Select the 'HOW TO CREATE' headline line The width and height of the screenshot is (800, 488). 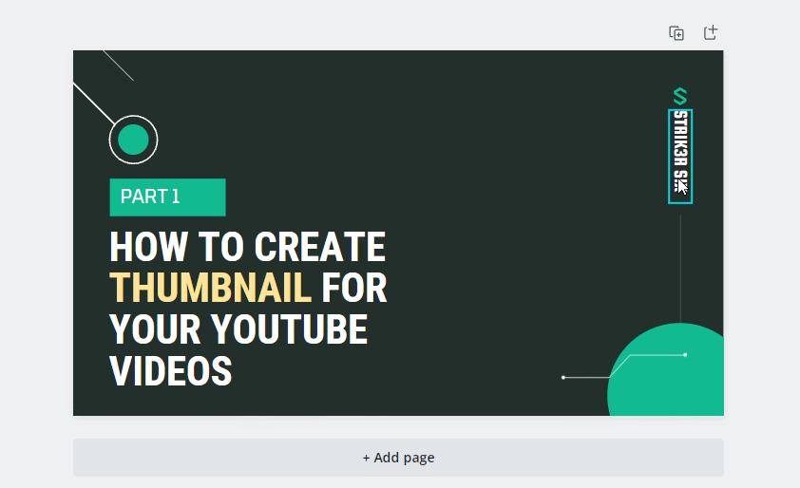pos(247,247)
